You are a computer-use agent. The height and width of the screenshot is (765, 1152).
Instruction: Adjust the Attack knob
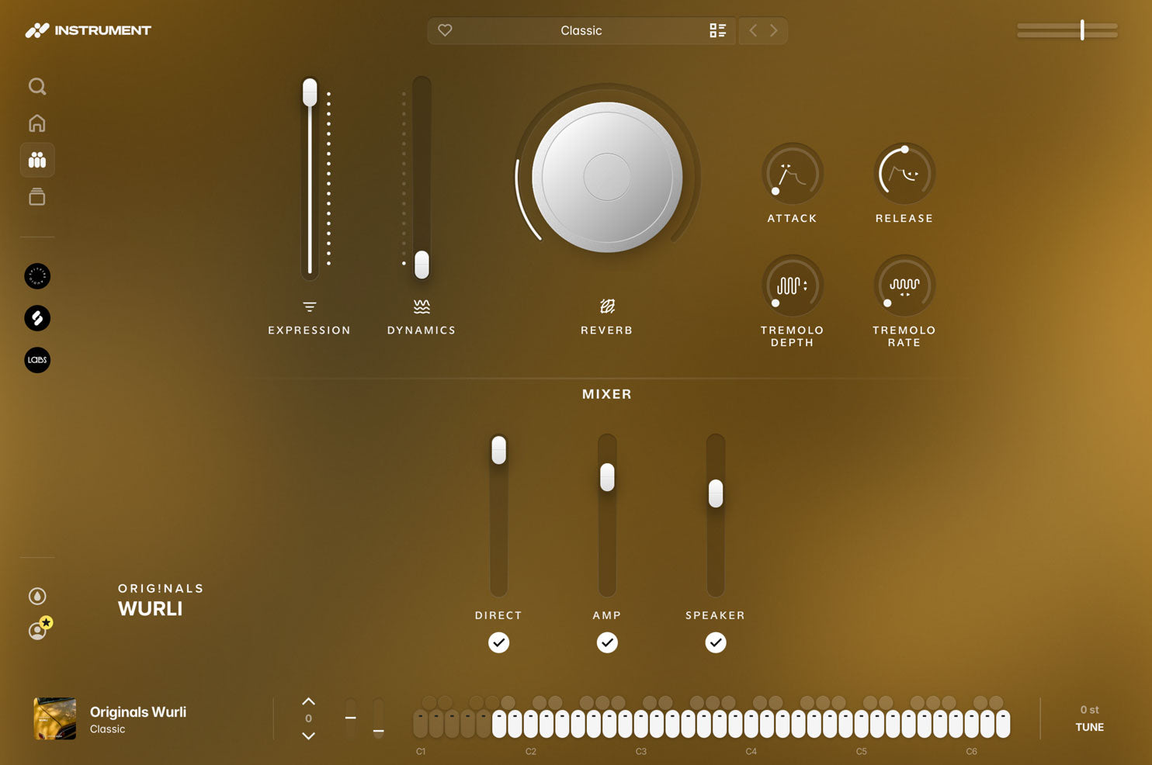792,174
